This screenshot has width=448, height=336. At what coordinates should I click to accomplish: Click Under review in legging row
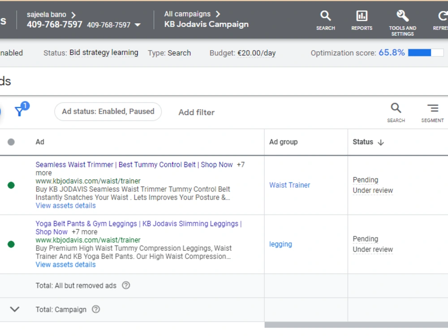click(373, 250)
